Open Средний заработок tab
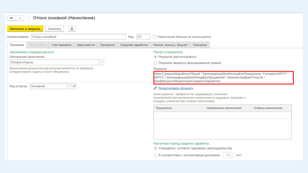The height and width of the screenshot is (173, 308). (134, 45)
